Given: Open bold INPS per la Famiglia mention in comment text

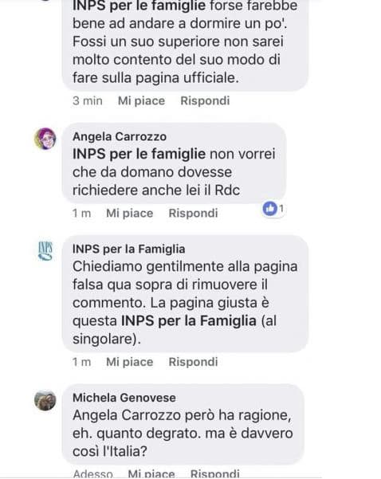Looking at the screenshot, I should click(x=189, y=320).
